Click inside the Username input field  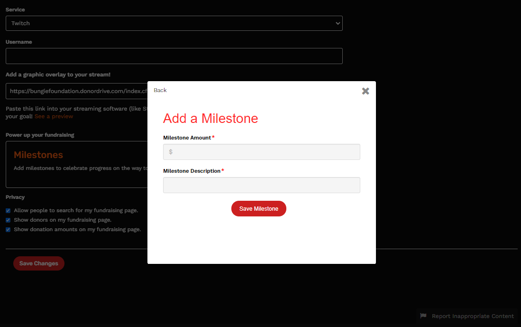174,56
